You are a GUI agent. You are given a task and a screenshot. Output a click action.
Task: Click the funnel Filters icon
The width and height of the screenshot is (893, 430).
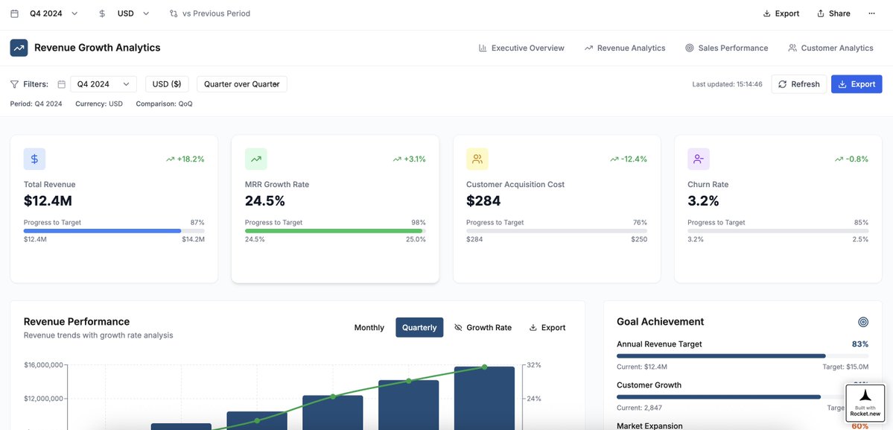pyautogui.click(x=14, y=84)
